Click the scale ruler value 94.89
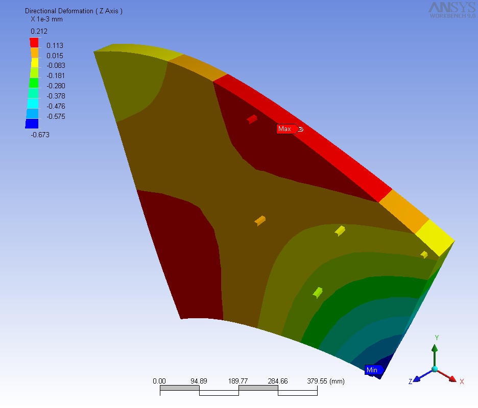 click(x=199, y=381)
